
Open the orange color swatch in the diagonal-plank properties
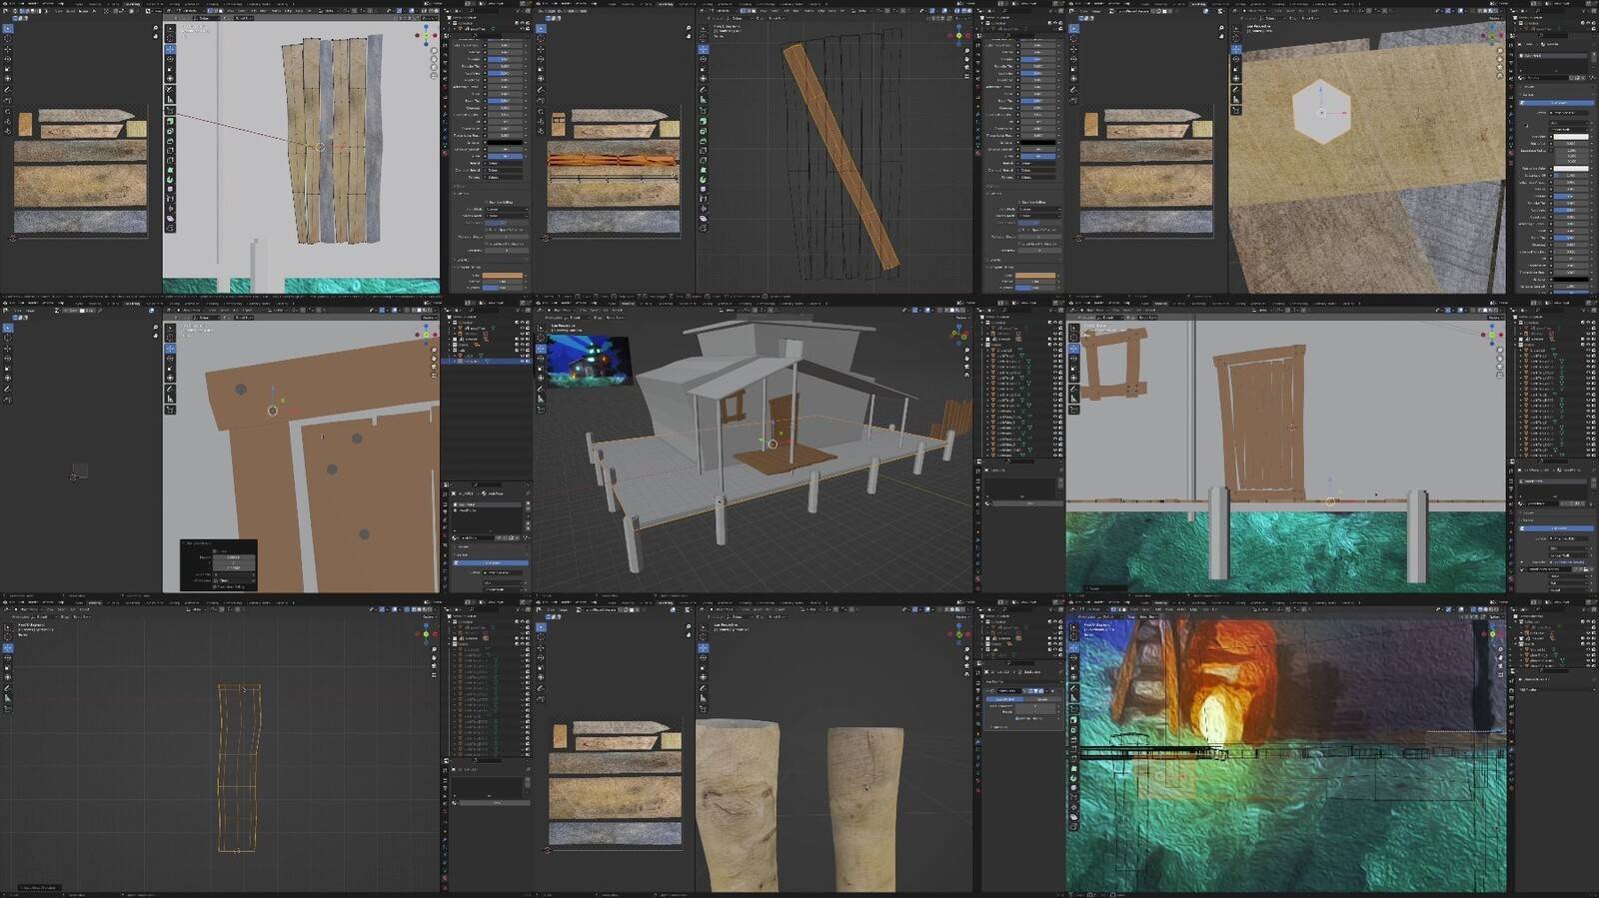tap(1036, 275)
